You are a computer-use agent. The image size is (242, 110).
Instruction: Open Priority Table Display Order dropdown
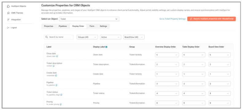click(x=194, y=103)
